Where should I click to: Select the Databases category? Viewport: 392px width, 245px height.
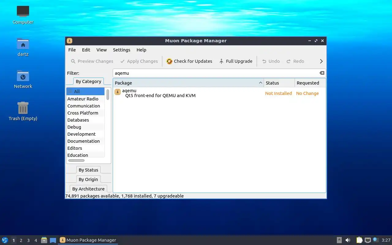pyautogui.click(x=85, y=120)
